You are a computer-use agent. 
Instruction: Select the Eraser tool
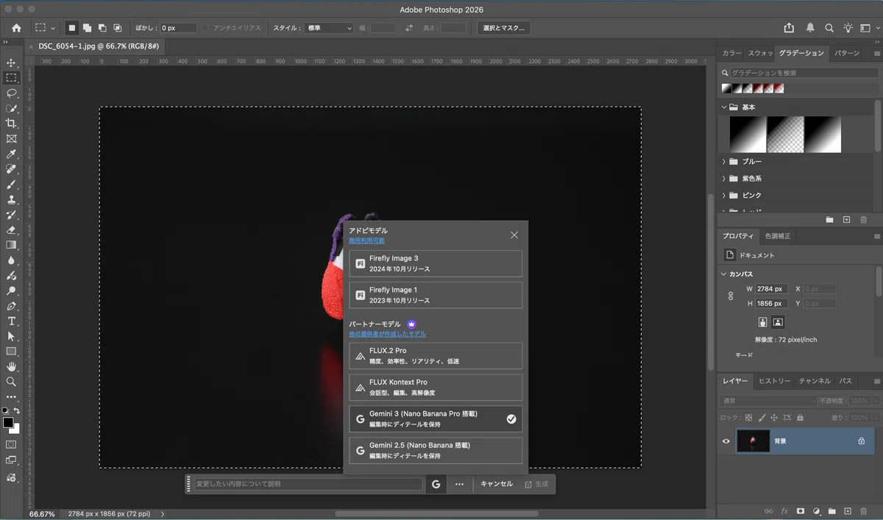click(11, 229)
